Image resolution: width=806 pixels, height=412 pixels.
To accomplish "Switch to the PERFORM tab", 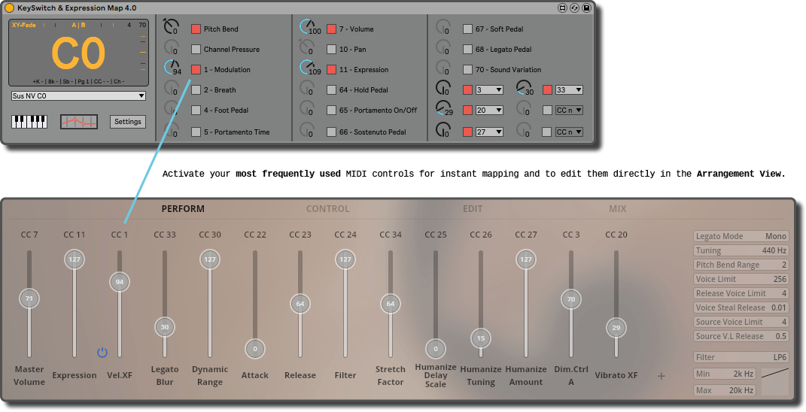I will point(183,208).
